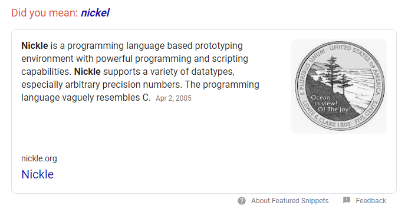Open the "About Featured Snippets" link

(290, 201)
